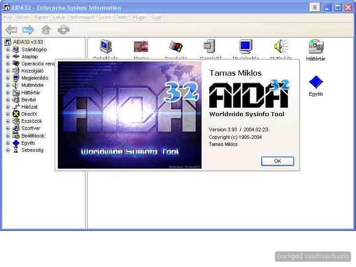356x267 pixels.
Task: Click the AIDA32 splash image in the dialog
Action: (129, 115)
